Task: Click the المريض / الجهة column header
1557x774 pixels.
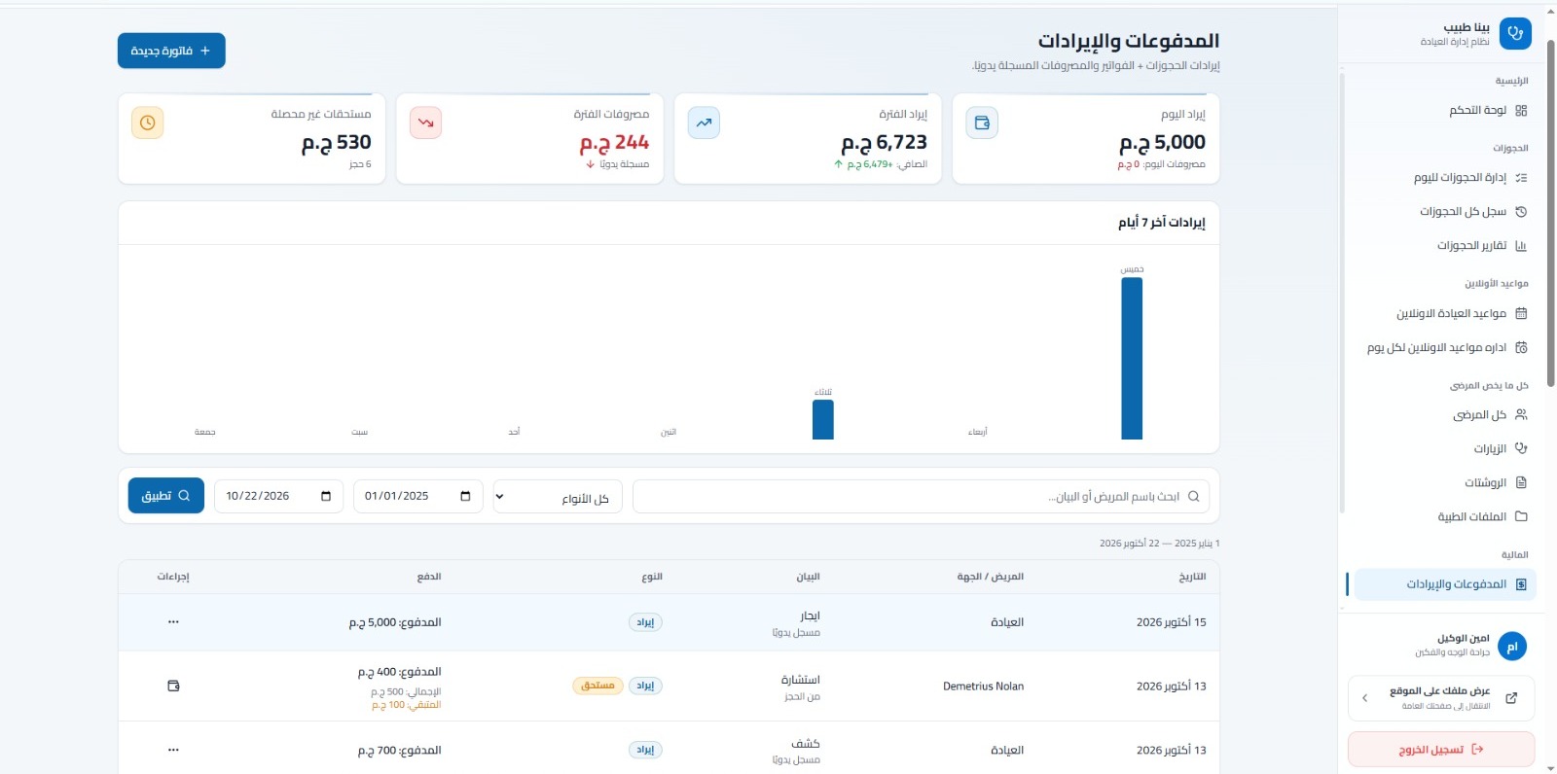Action: pos(991,577)
